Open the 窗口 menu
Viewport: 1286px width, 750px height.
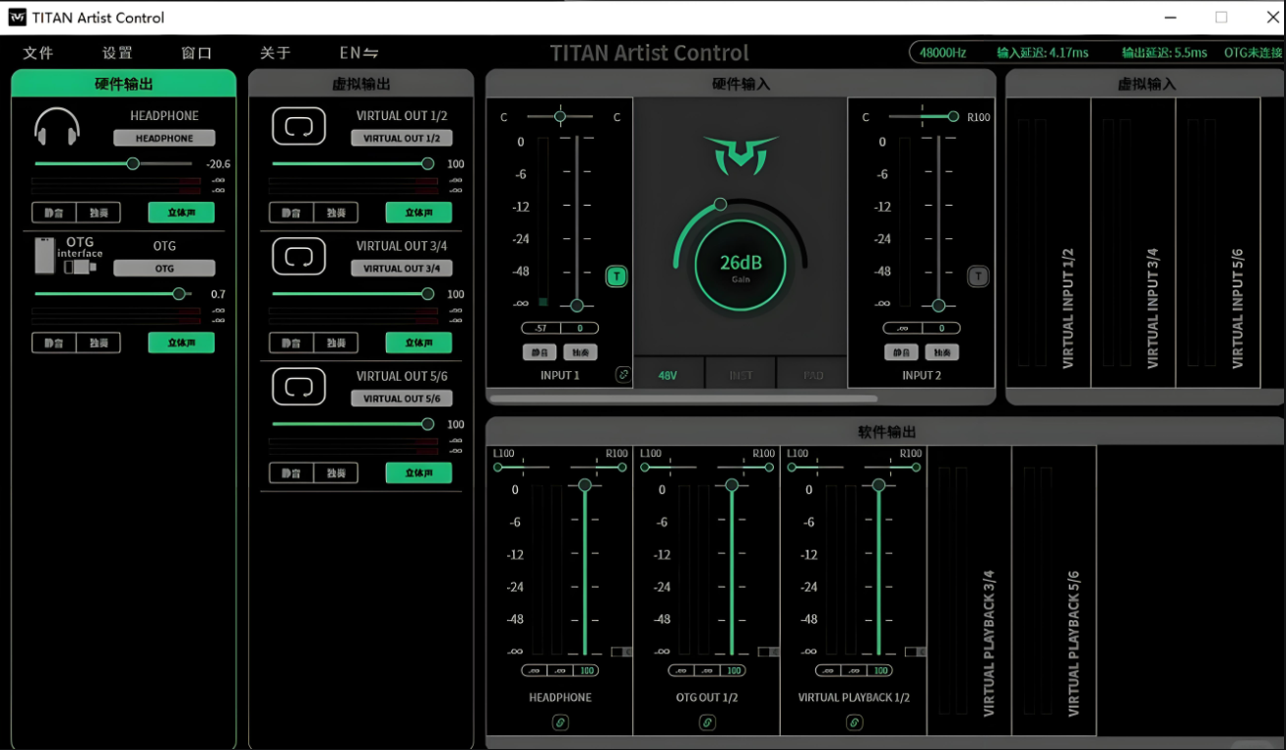pos(196,53)
